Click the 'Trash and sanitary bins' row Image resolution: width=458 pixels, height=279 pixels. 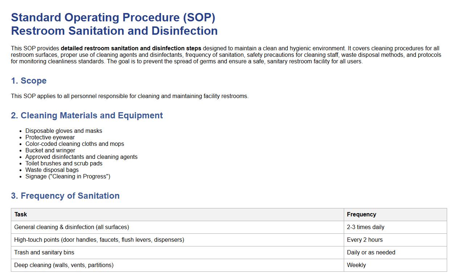(x=44, y=252)
